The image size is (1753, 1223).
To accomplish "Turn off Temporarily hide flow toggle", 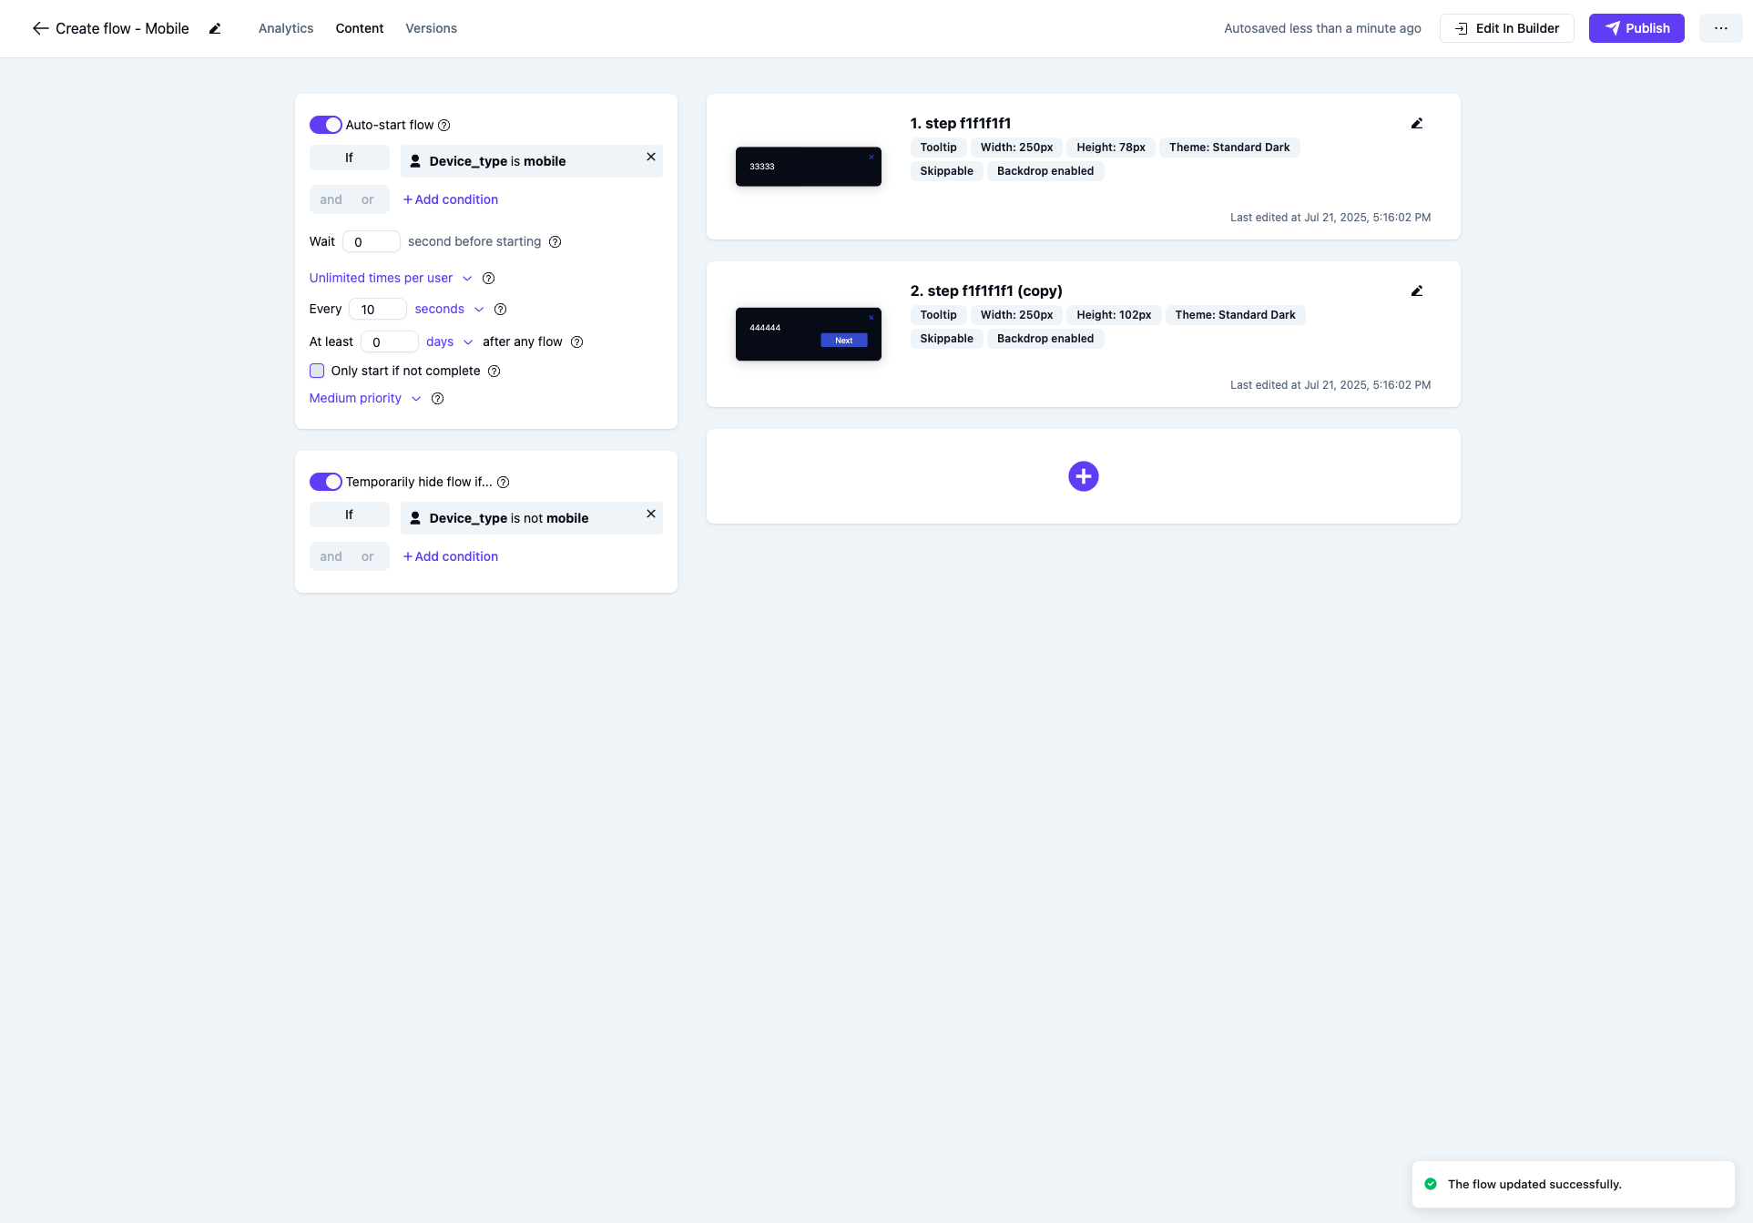I will point(325,482).
